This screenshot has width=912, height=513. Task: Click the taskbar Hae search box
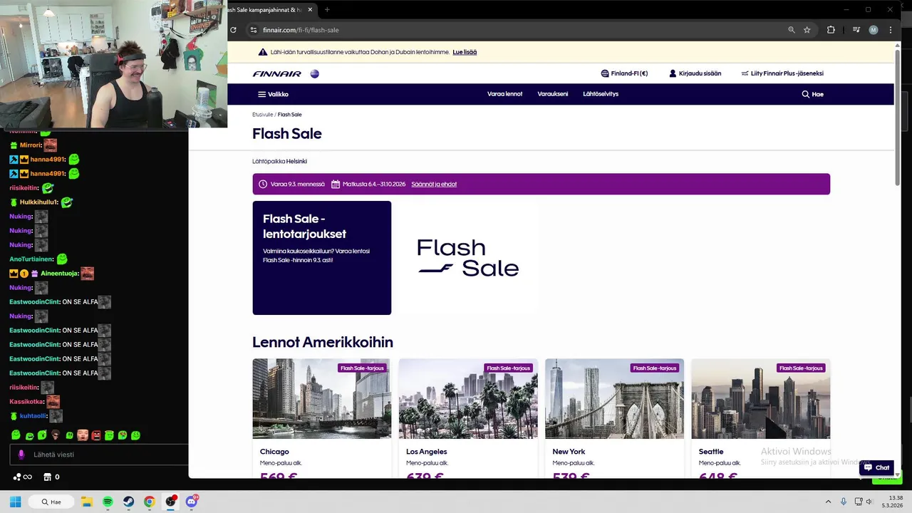point(53,502)
